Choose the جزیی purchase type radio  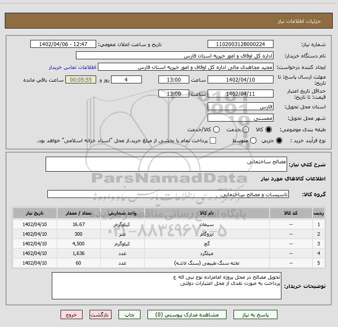(279, 140)
